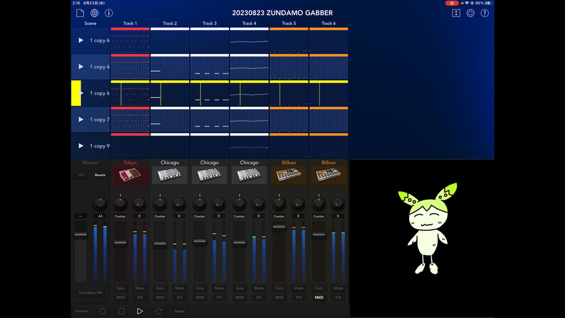Select the master Reverb button
This screenshot has height=318, width=565.
coord(100,175)
